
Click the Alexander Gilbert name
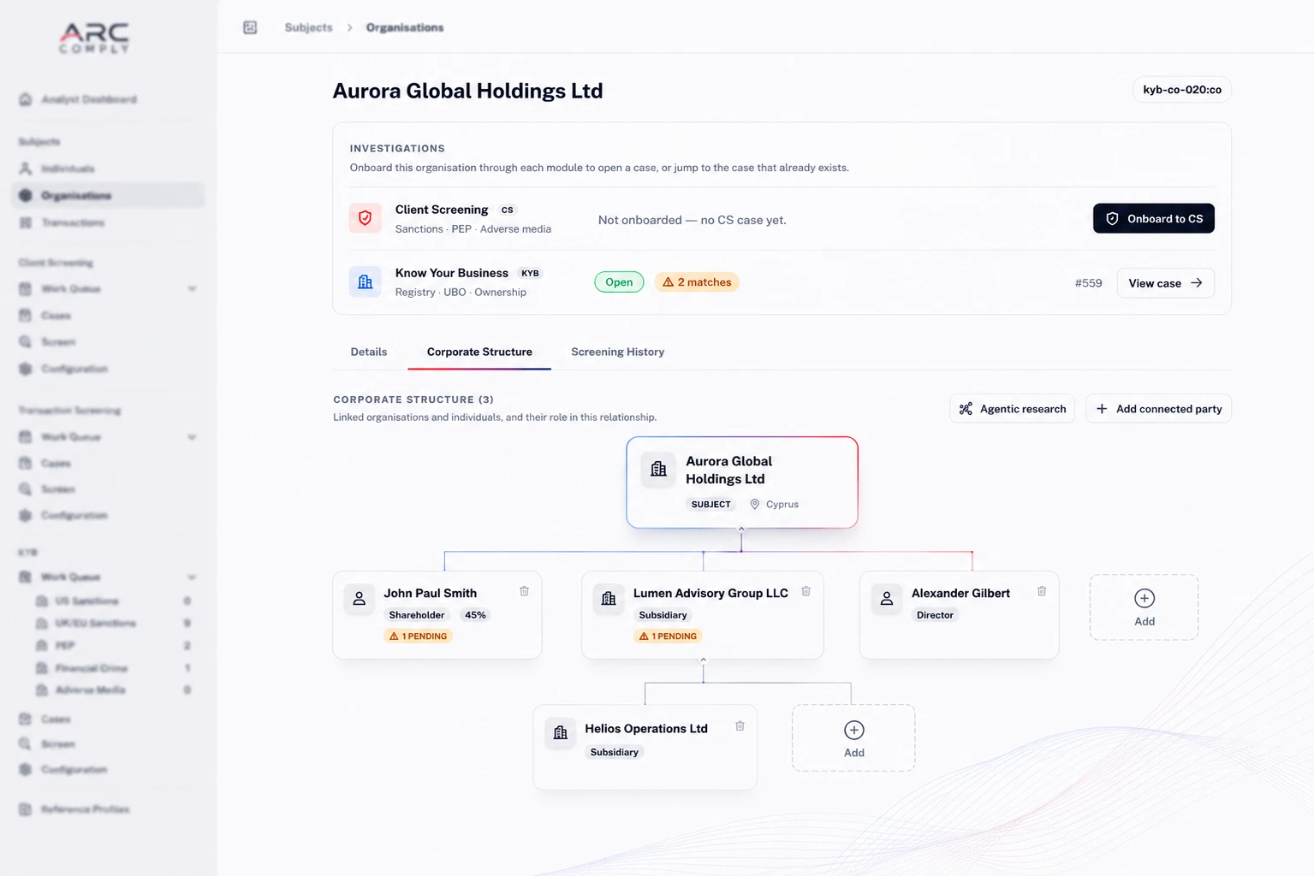point(960,593)
